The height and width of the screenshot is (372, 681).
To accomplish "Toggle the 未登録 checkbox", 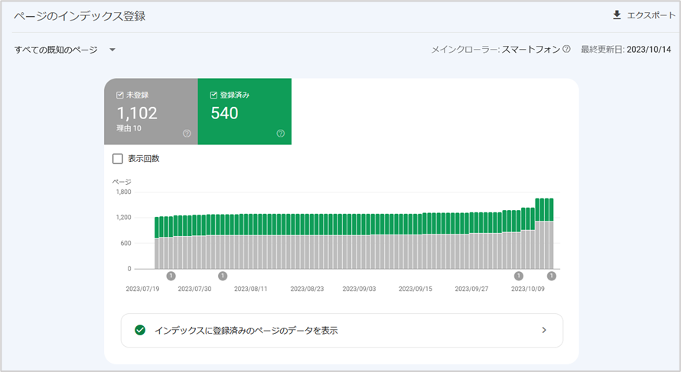I will coord(120,95).
